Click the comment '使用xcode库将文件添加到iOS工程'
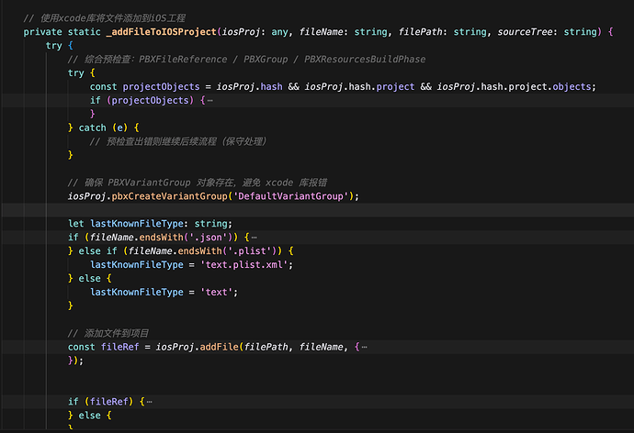634x433 pixels. coord(105,18)
